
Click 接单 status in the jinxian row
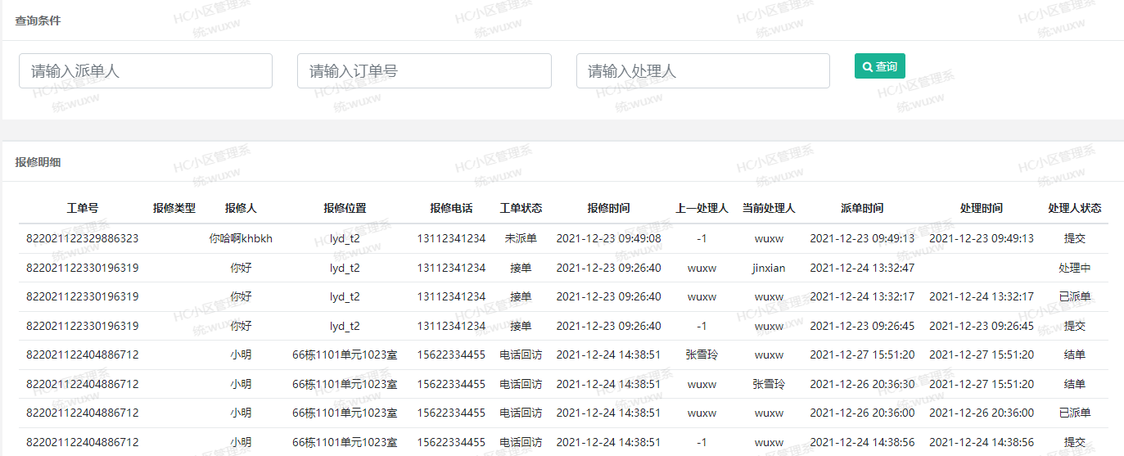click(x=521, y=268)
